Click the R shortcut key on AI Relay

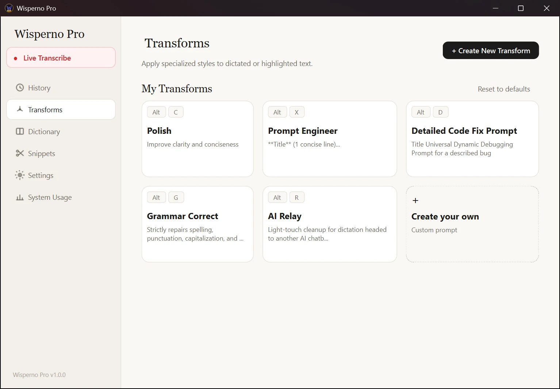click(297, 197)
